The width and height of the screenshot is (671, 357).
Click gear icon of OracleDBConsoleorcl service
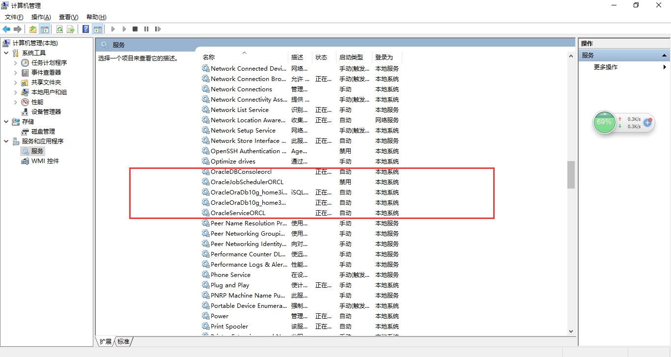(x=206, y=171)
